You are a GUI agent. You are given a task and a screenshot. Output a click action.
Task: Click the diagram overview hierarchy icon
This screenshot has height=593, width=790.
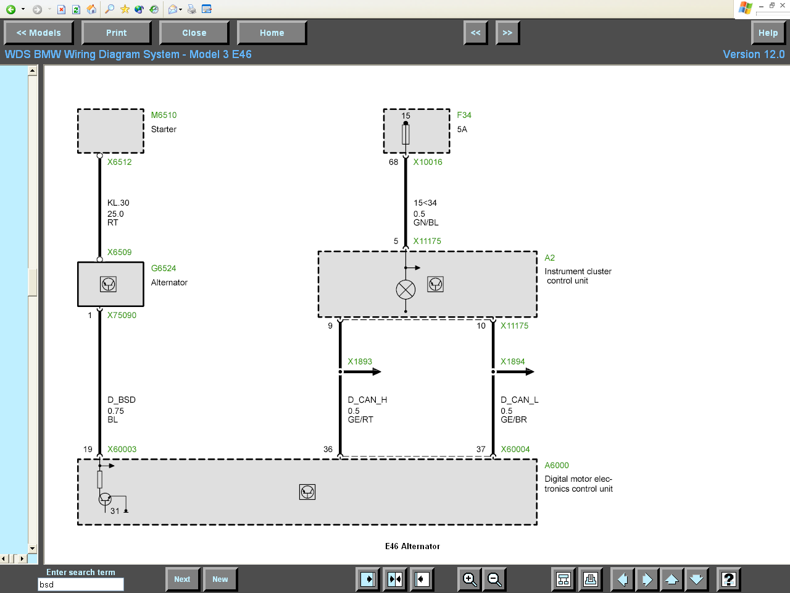563,579
